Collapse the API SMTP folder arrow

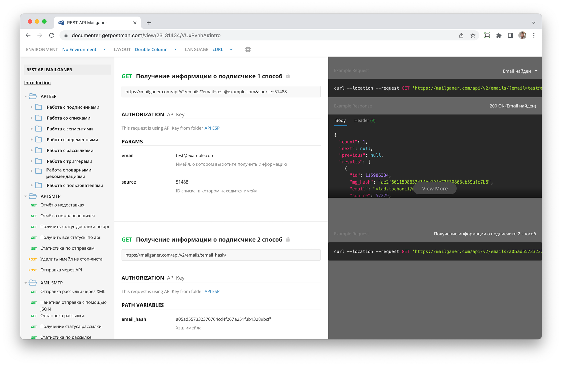point(26,196)
